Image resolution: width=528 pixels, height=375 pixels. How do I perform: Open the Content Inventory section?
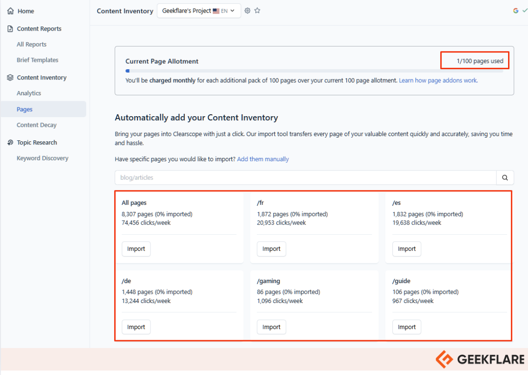click(x=42, y=78)
